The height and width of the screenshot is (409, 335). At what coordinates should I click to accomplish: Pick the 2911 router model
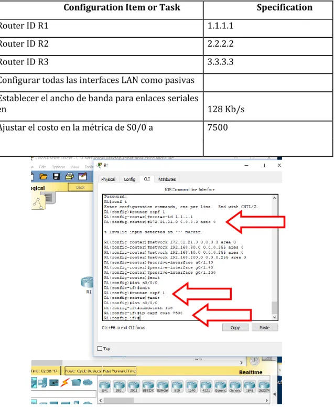(x=134, y=386)
